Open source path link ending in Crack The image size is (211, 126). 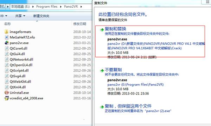156,46
